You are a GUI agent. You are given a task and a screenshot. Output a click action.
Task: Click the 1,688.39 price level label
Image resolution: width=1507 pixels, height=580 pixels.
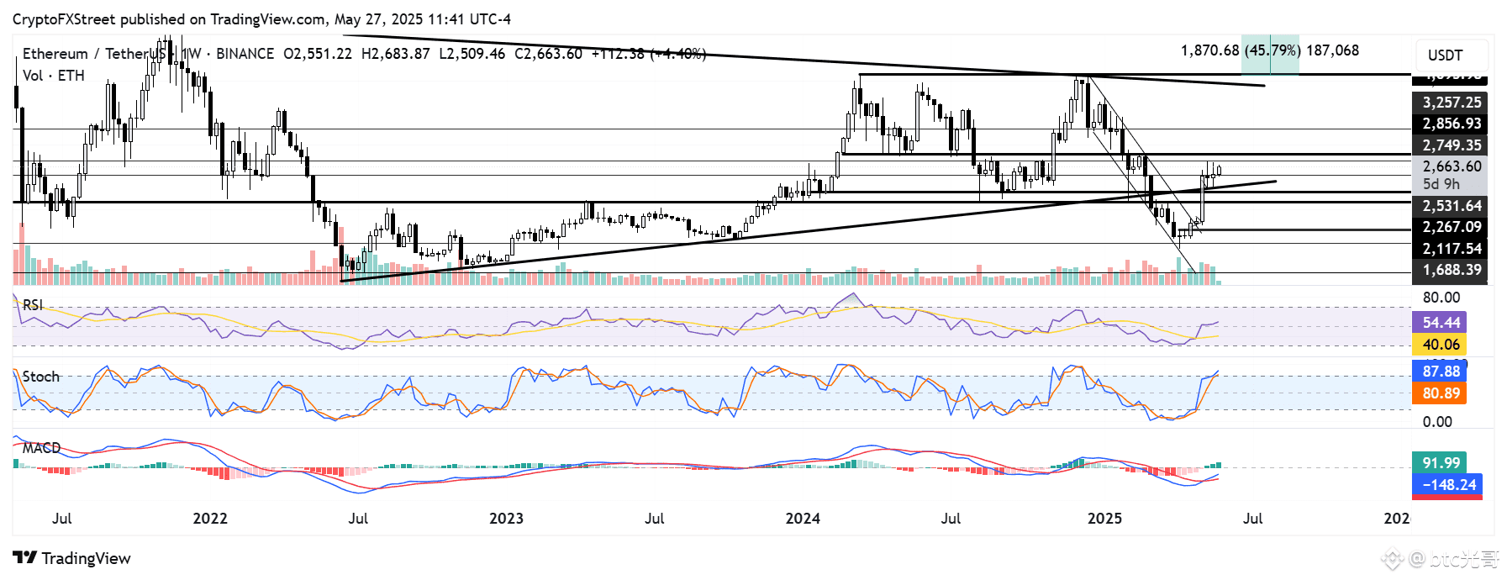[1452, 270]
